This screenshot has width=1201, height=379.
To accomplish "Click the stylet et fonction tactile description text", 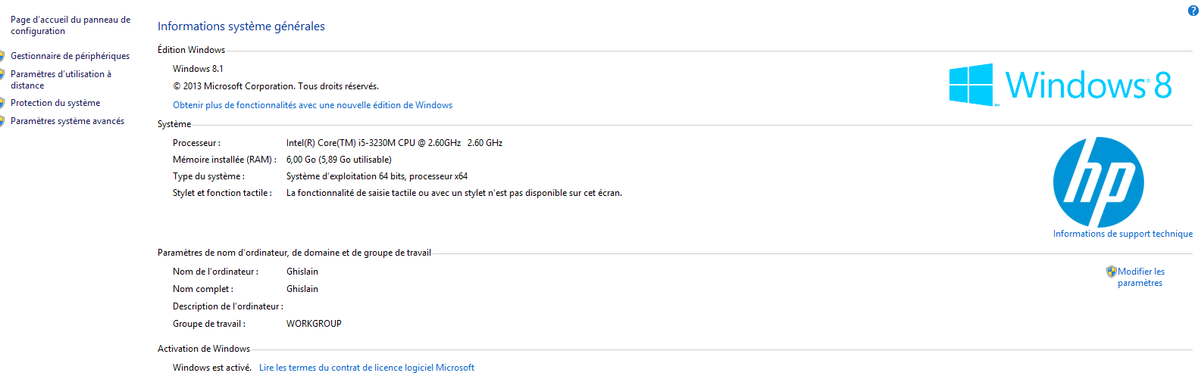I will 454,193.
